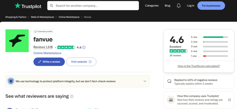Click the Claimed profile checkmark badge
Viewport: 237px width, 109px height.
(x=43, y=32)
